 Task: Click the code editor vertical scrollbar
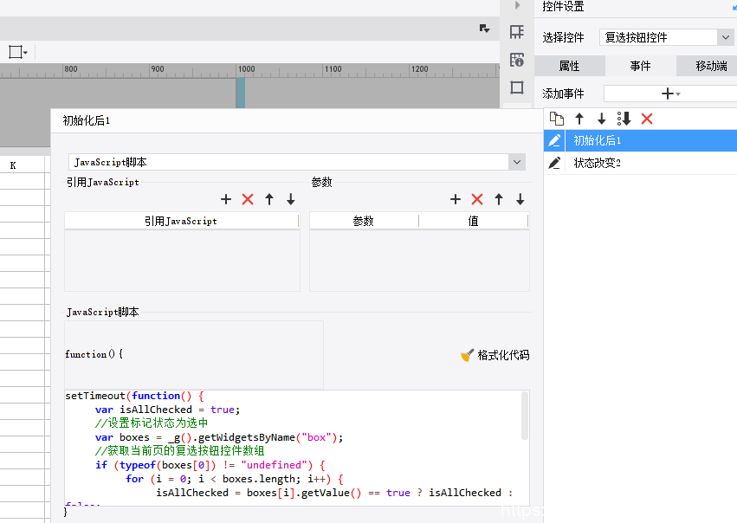[x=525, y=416]
